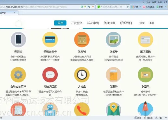
Task: Open 联系我们 in navigation
Action: [126, 23]
